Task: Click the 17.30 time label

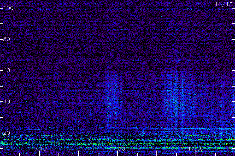Action: click(118, 149)
